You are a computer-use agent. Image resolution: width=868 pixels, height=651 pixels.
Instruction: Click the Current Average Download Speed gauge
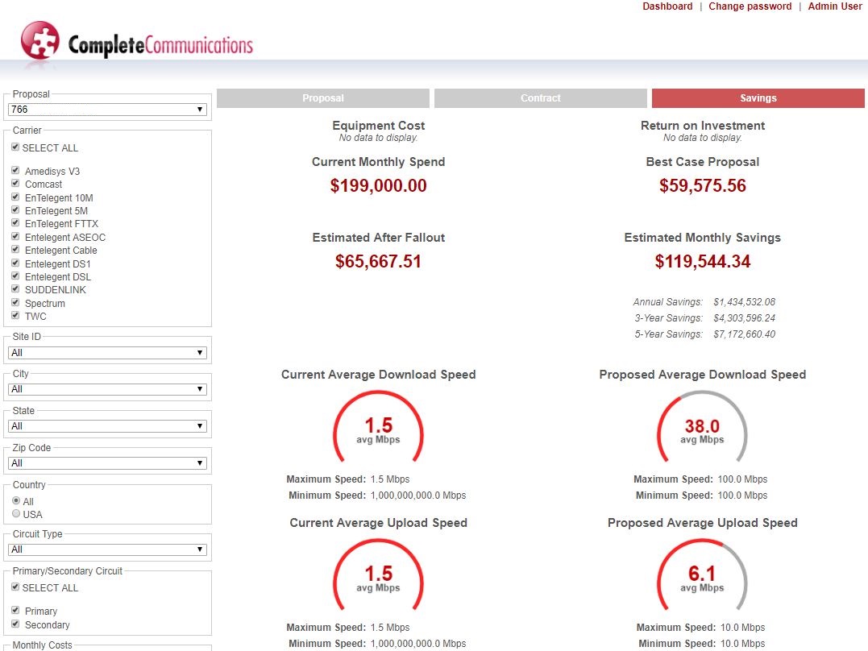click(x=378, y=427)
